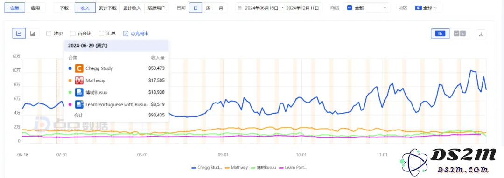Viewport: 504px width, 178px height.
Task: Click the 全部 store blue icon
Action: point(350,8)
